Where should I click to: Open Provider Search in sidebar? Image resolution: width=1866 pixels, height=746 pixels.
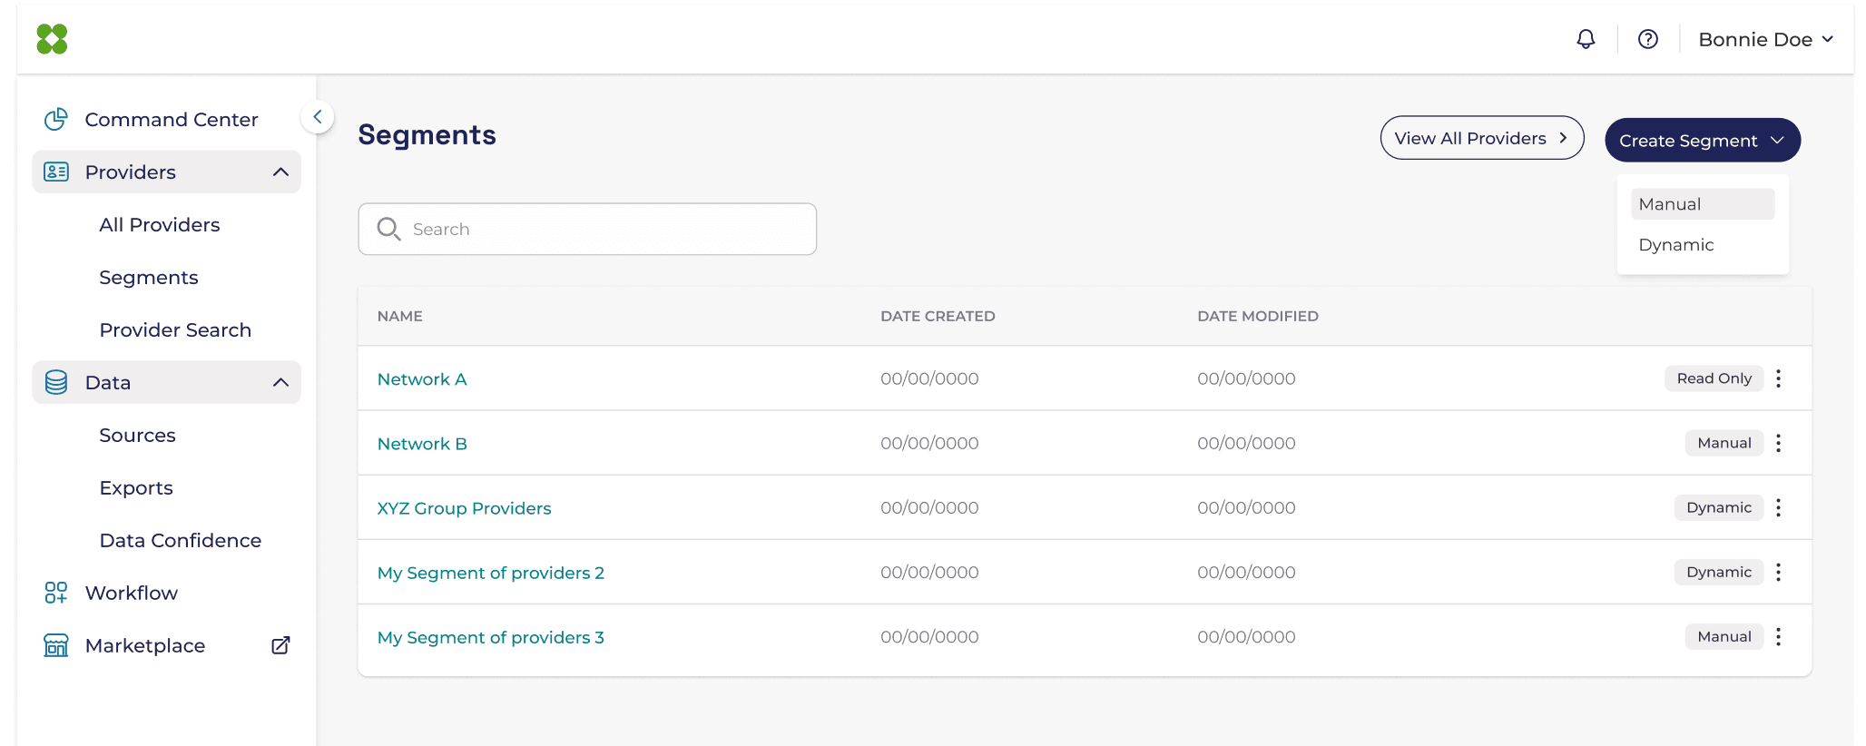click(175, 329)
